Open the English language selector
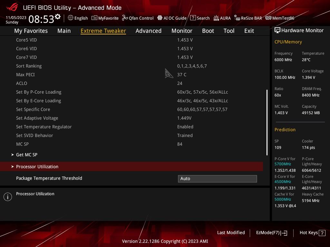330x247 pixels. (78, 18)
